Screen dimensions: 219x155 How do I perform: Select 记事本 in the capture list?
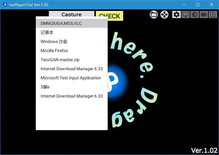[72, 32]
